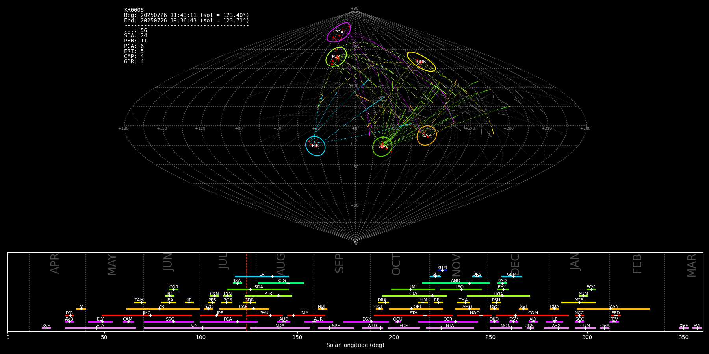Click the PER radiant ellipse on sky map
The image size is (709, 354).
click(336, 57)
